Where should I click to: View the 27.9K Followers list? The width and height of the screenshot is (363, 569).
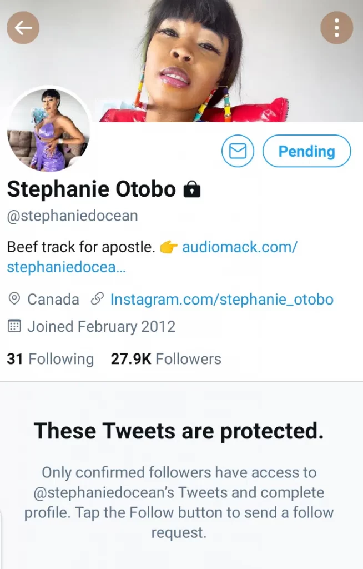(166, 359)
